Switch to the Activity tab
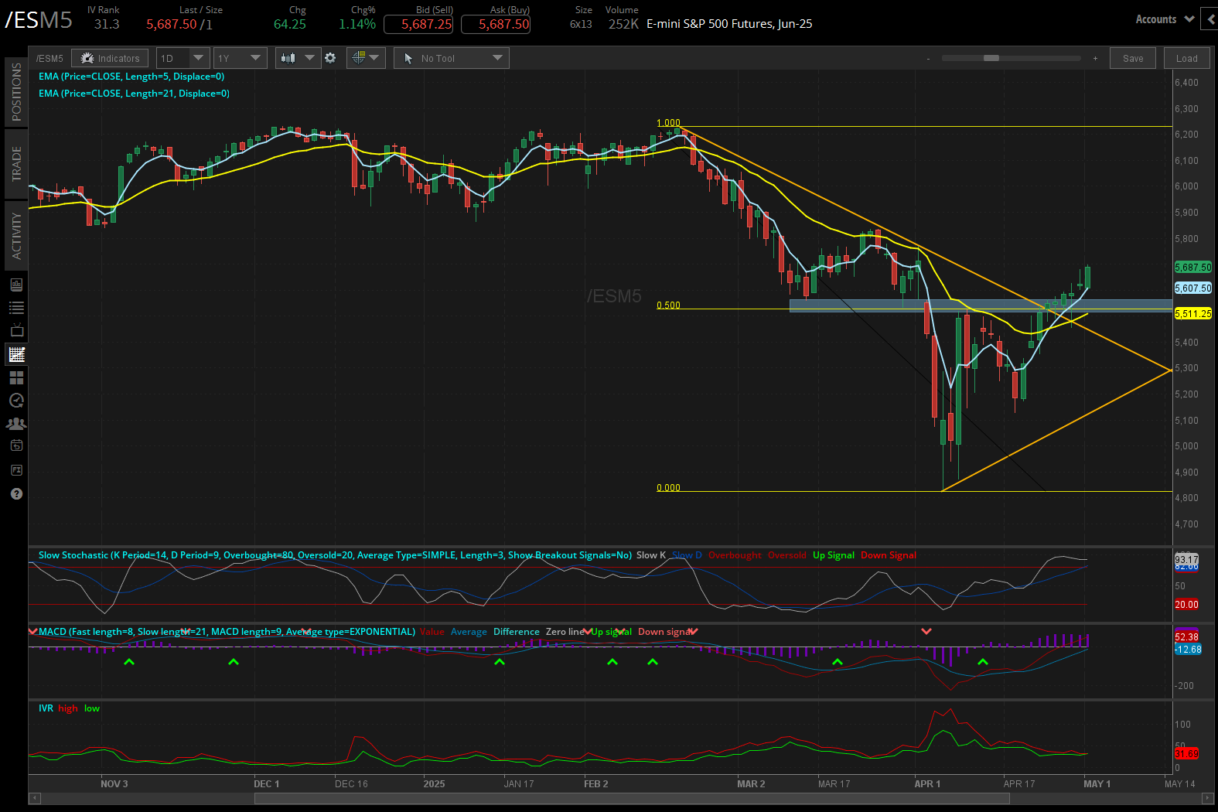The image size is (1218, 812). [x=16, y=236]
